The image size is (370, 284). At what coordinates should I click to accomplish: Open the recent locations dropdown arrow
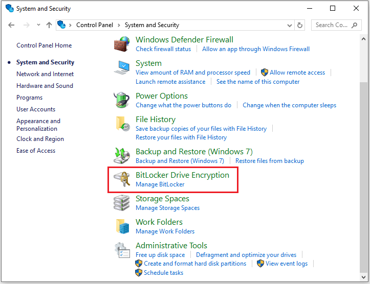[38, 25]
